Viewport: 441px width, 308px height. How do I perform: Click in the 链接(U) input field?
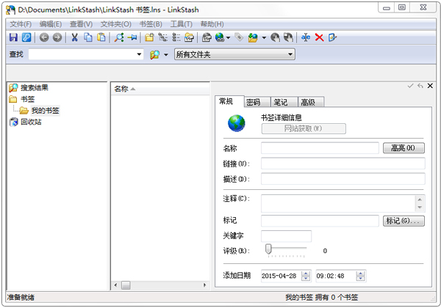[343, 164]
